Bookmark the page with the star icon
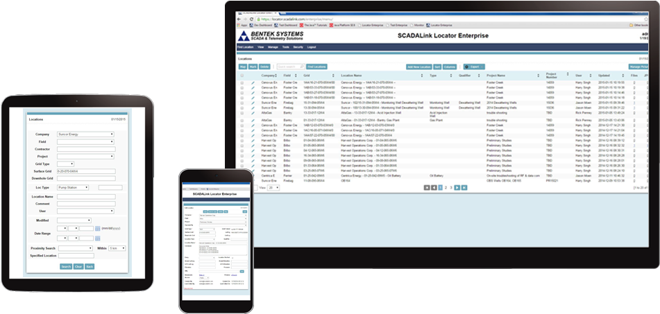This screenshot has width=660, height=314. pyautogui.click(x=646, y=19)
